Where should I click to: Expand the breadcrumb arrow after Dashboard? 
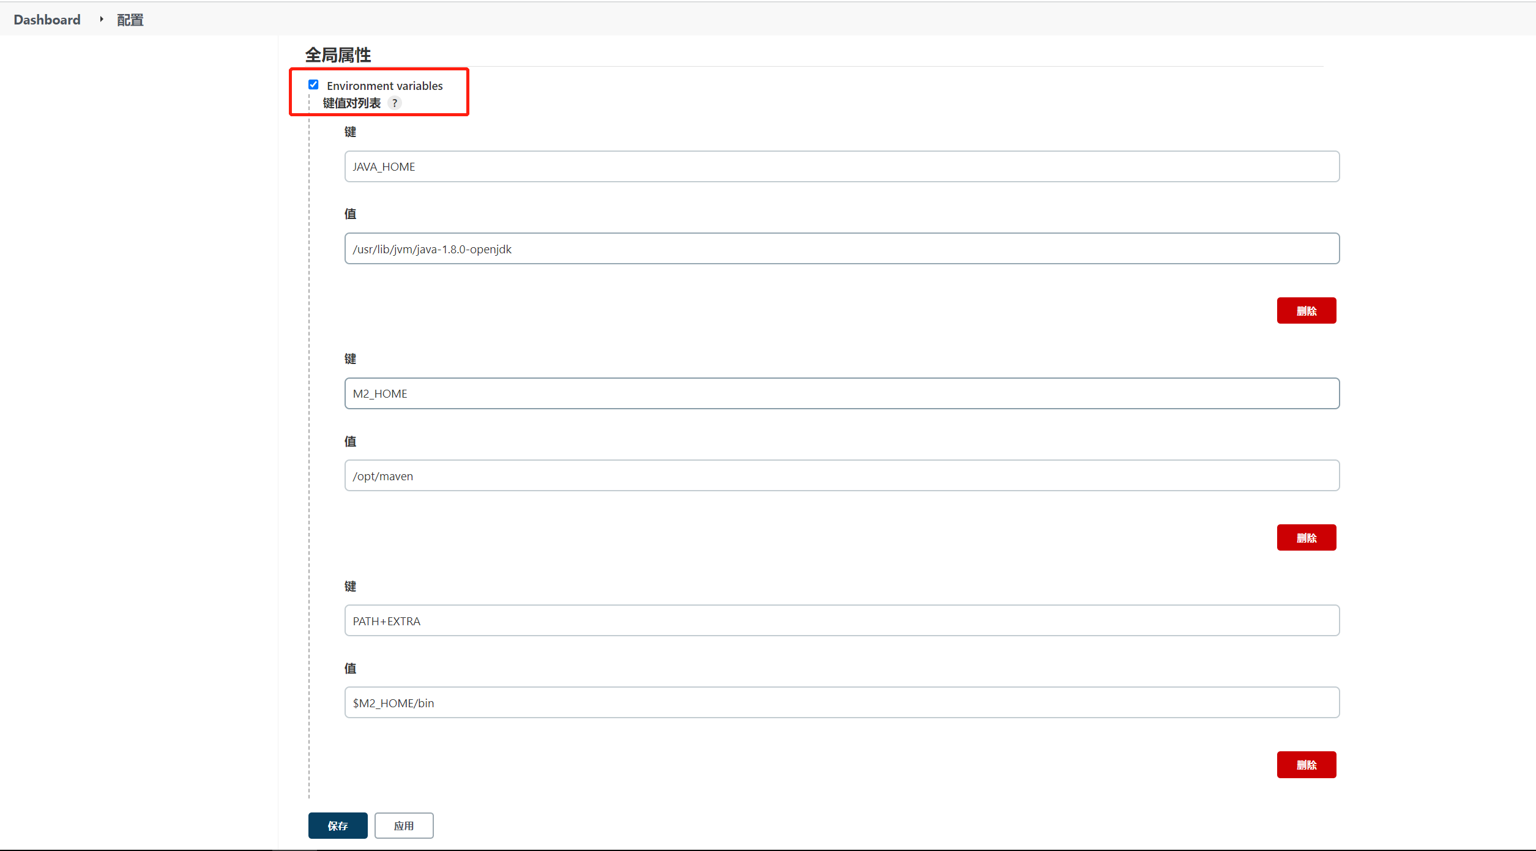102,20
